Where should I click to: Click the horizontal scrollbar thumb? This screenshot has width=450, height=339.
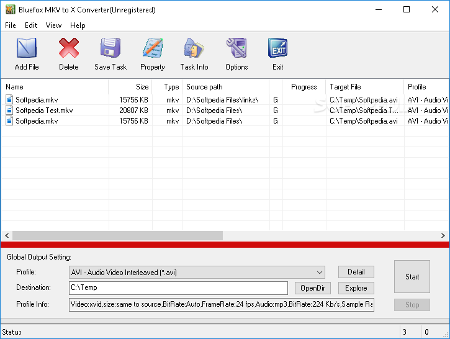pyautogui.click(x=117, y=236)
